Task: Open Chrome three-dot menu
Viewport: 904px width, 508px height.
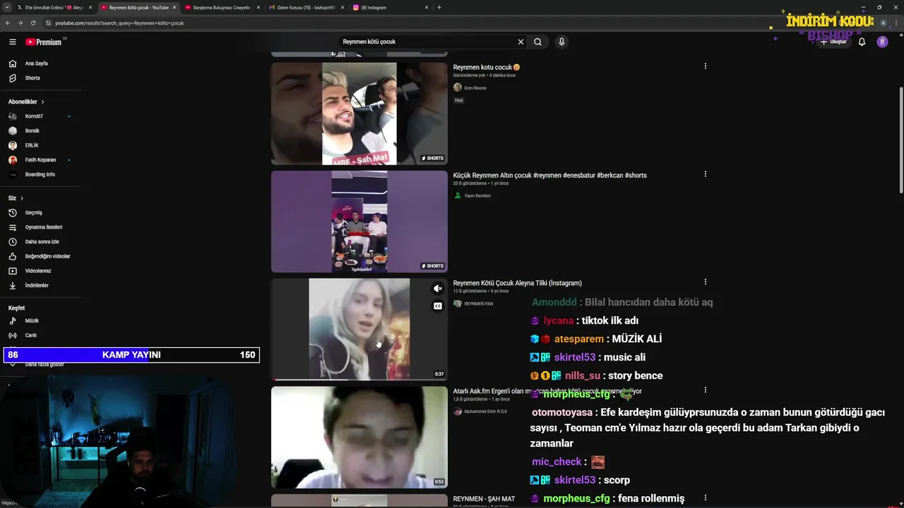Action: pyautogui.click(x=896, y=23)
